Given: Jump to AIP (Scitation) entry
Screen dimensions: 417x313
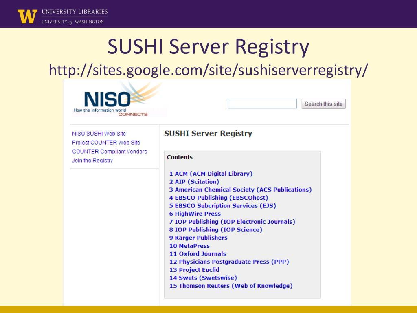Looking at the screenshot, I should pos(194,182).
